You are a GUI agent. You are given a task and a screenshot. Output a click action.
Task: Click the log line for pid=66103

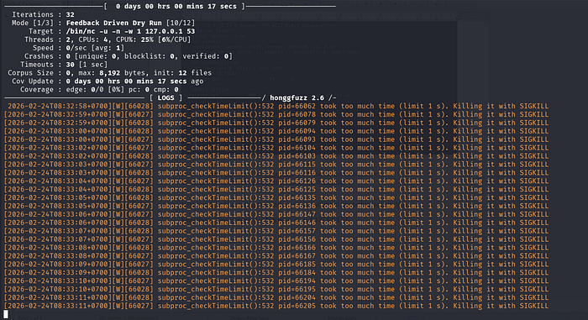coord(276,156)
